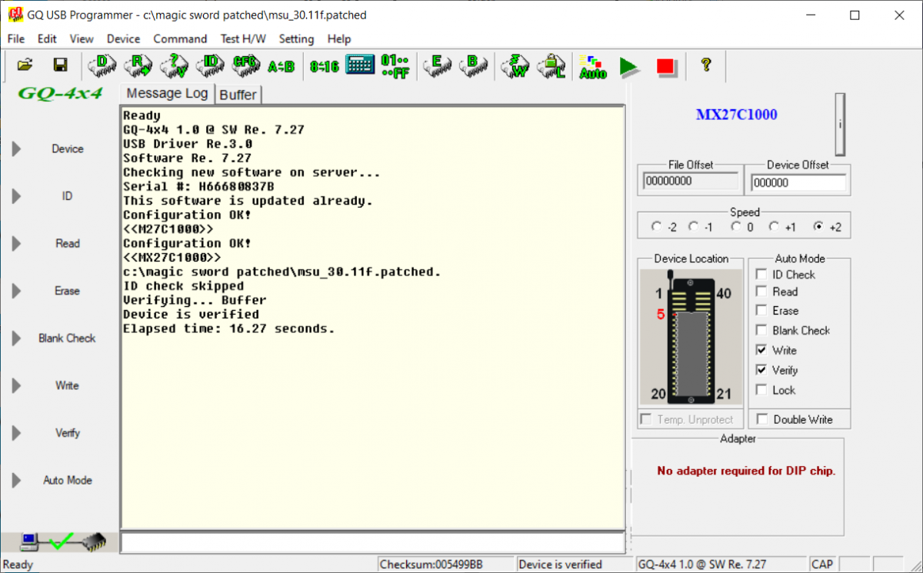
Task: Click the Checksum:005499BB status bar entry
Action: tap(446, 565)
